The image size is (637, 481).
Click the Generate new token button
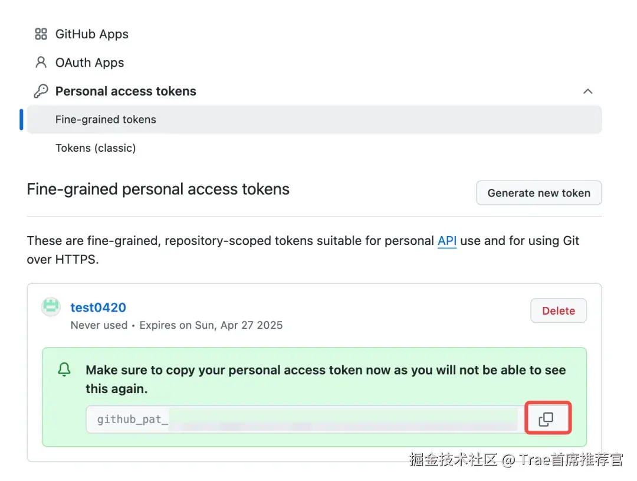(539, 193)
